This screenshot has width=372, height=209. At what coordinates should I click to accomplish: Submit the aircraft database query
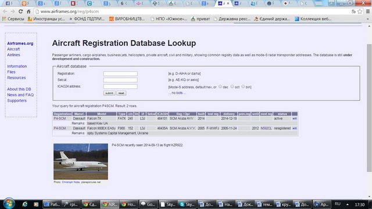coord(109,93)
